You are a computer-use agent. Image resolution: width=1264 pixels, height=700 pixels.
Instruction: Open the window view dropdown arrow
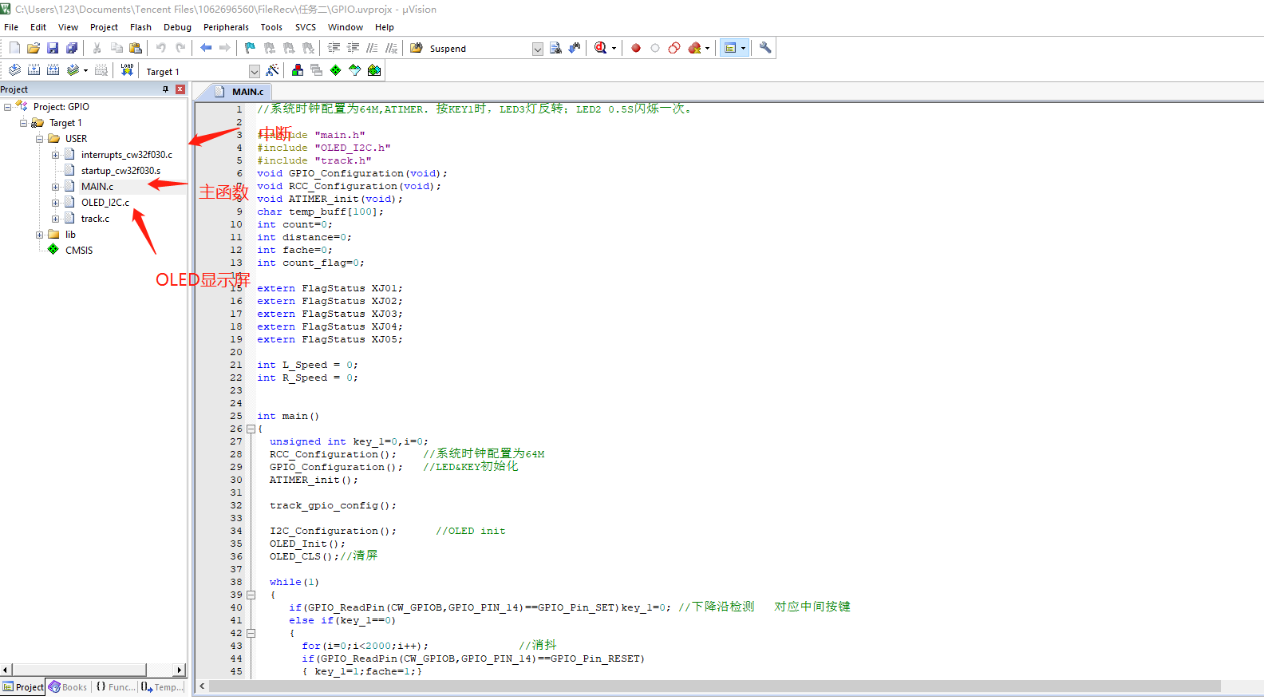point(743,48)
